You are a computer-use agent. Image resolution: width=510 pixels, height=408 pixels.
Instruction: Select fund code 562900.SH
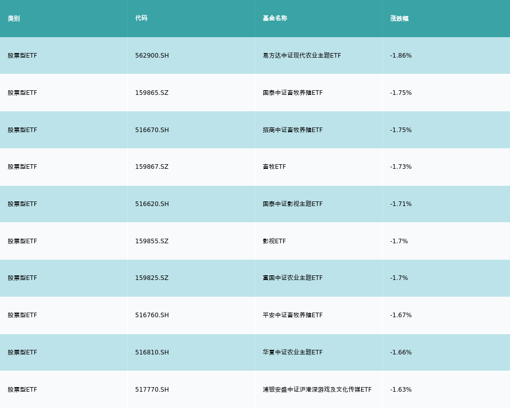(152, 56)
